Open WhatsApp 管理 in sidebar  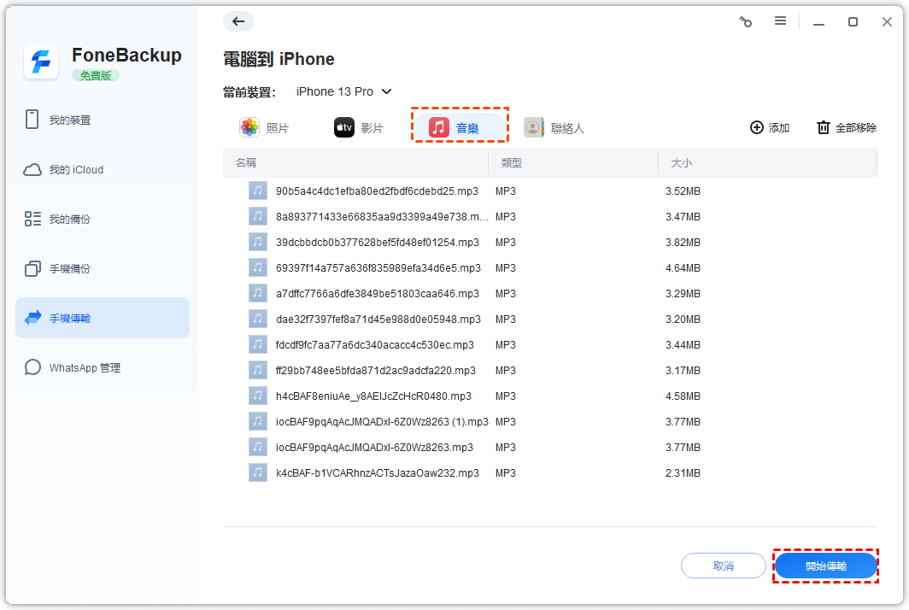[103, 367]
